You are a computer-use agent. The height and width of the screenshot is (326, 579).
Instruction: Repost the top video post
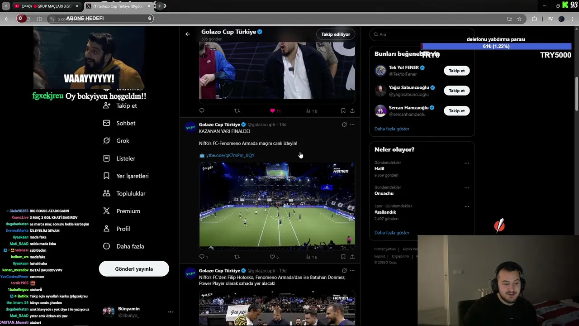pos(237,110)
